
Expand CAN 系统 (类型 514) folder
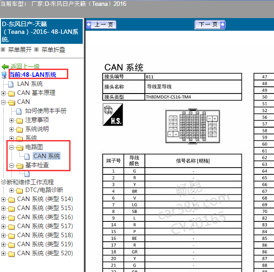tap(3, 199)
